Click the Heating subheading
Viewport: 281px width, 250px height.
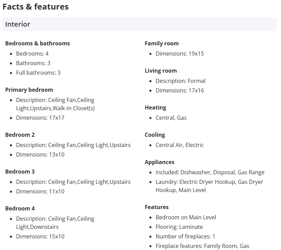155,107
